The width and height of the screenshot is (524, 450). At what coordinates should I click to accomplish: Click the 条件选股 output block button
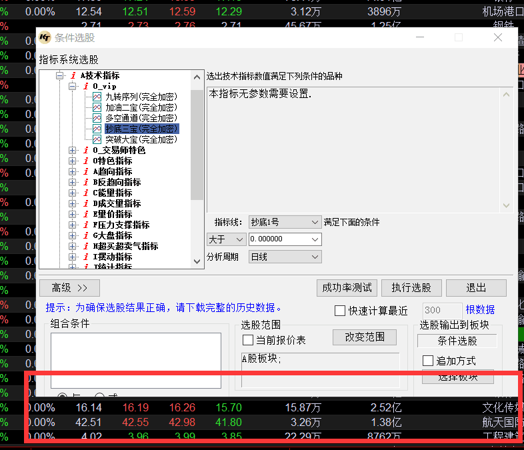click(457, 341)
